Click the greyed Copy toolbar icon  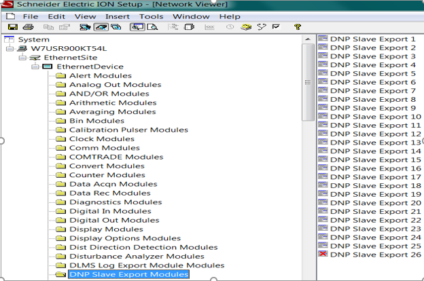click(49, 27)
